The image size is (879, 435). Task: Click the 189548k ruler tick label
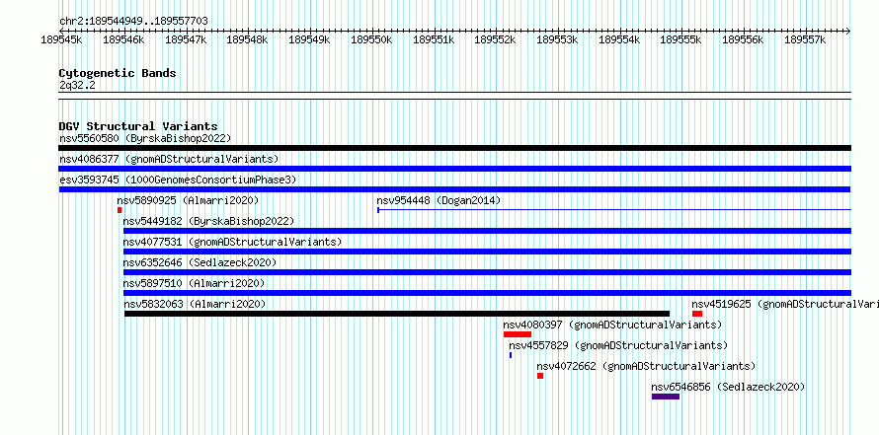click(247, 39)
